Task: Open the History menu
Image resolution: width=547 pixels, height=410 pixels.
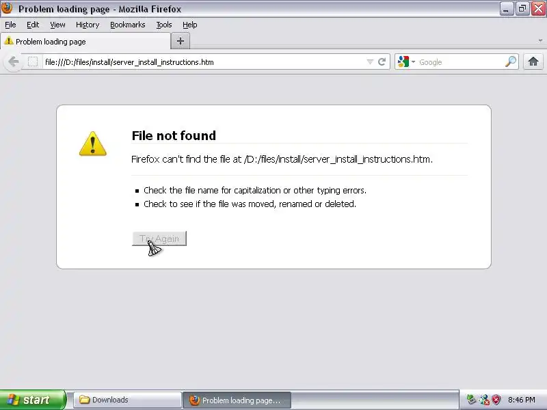Action: [x=88, y=25]
